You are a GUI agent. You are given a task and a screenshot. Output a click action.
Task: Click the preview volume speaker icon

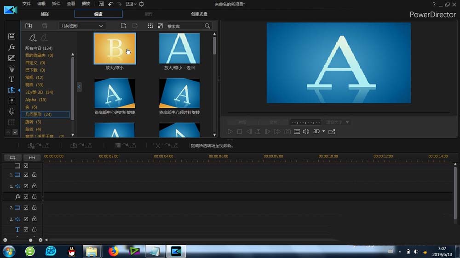[306, 132]
